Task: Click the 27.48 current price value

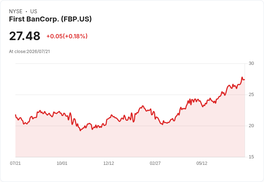Action: [x=25, y=36]
